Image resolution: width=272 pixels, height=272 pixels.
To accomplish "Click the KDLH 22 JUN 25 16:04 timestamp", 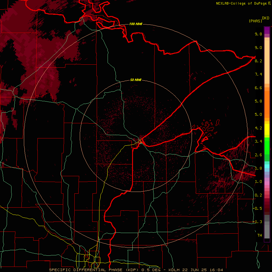I will tap(196, 270).
